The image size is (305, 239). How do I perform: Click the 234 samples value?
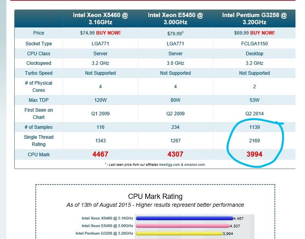click(176, 127)
